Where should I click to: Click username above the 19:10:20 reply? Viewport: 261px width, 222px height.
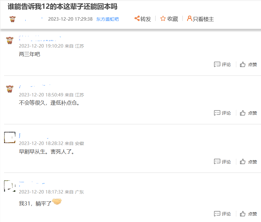(40, 39)
